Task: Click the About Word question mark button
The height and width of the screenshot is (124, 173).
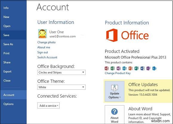Action: (x=115, y=115)
